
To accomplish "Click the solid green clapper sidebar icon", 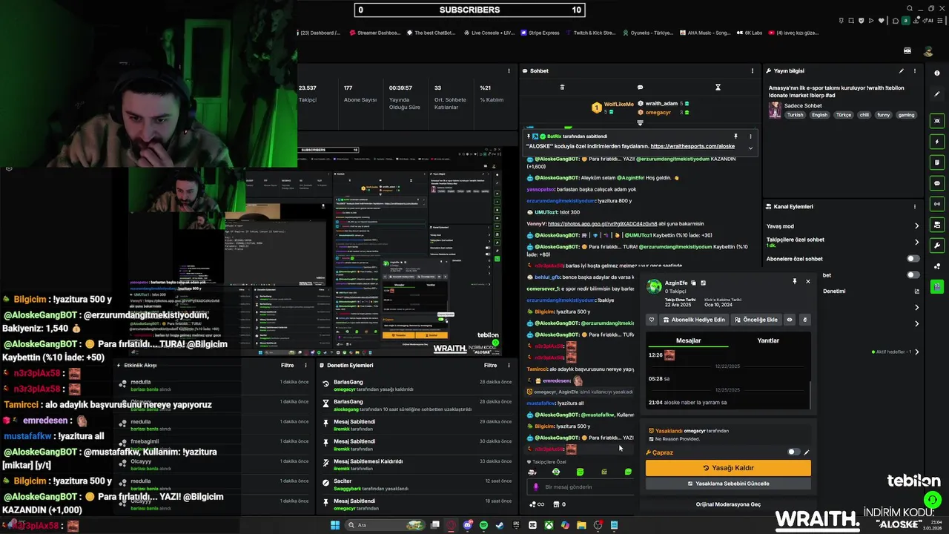I will coord(937,286).
